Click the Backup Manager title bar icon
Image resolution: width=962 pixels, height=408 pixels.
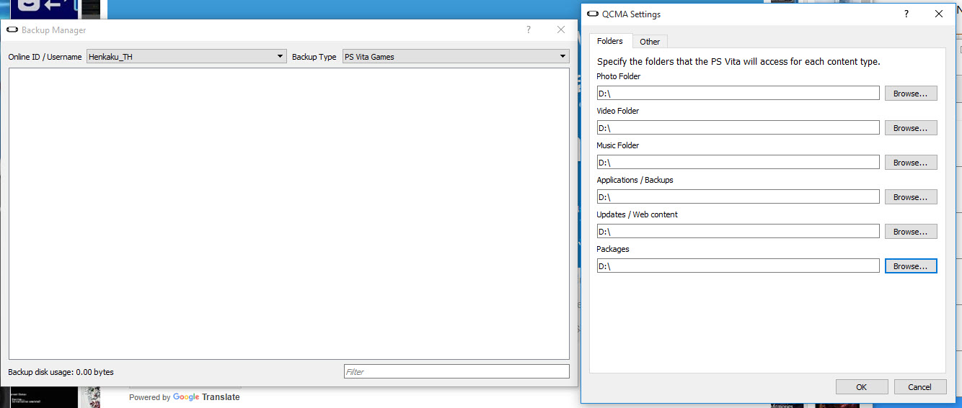coord(12,30)
